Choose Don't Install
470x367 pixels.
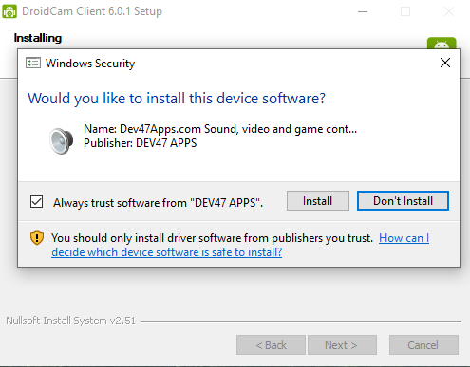403,200
